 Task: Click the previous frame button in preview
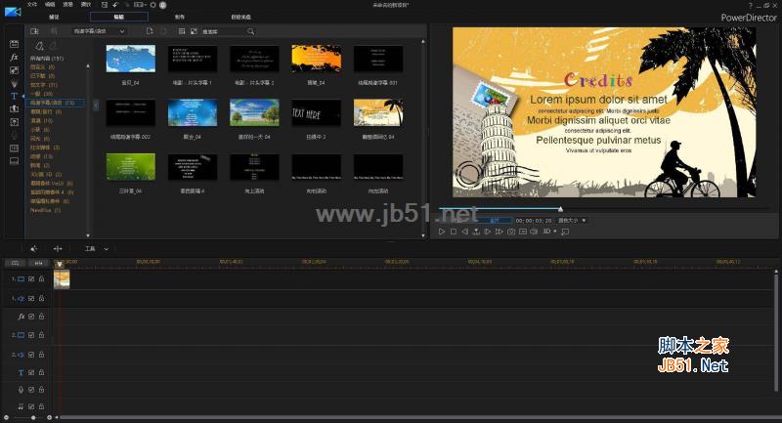pyautogui.click(x=465, y=232)
